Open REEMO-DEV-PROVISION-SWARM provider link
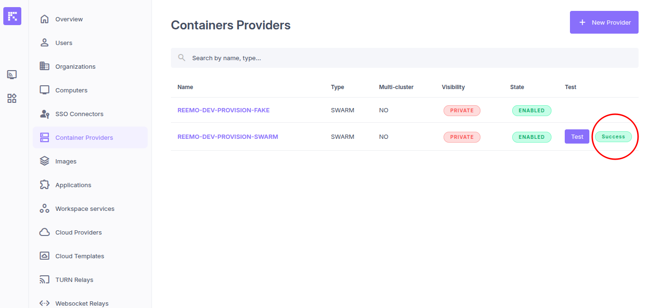This screenshot has height=308, width=649. coord(228,136)
